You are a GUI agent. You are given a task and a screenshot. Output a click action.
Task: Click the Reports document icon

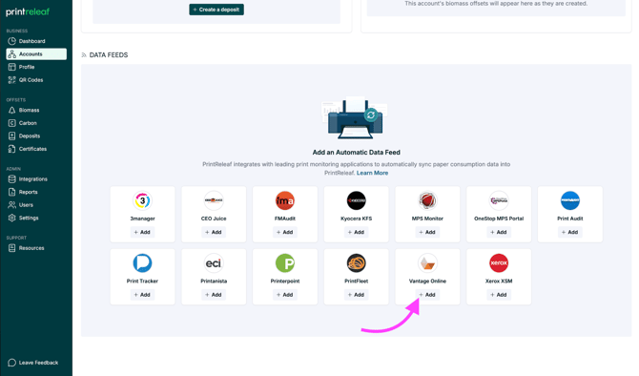11,192
